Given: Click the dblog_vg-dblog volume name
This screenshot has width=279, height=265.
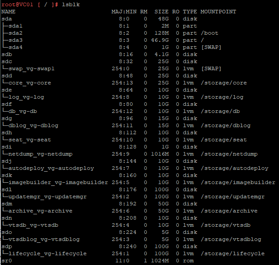Looking at the screenshot, I should point(33,125).
